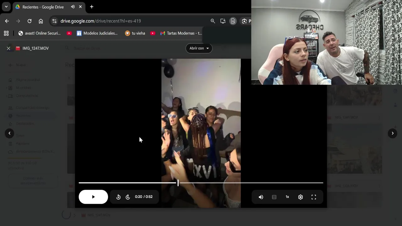Close the IMG_1247.MOV preview

[x=8, y=48]
